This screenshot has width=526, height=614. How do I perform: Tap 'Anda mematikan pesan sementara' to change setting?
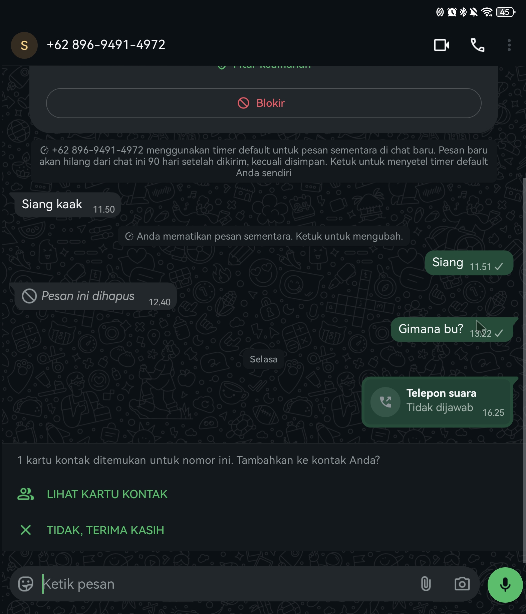pyautogui.click(x=264, y=236)
